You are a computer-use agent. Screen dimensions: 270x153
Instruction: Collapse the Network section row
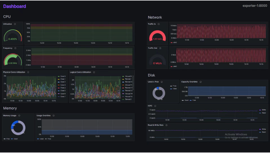coord(155,18)
